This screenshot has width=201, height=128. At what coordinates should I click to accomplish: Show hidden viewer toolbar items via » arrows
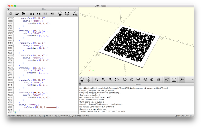[x=192, y=79]
